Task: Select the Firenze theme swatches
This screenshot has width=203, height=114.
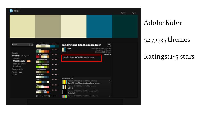Action: tap(43, 51)
